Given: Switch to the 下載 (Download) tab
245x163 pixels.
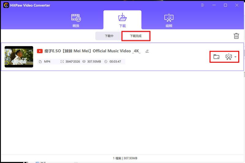Looking at the screenshot, I should pyautogui.click(x=122, y=20).
